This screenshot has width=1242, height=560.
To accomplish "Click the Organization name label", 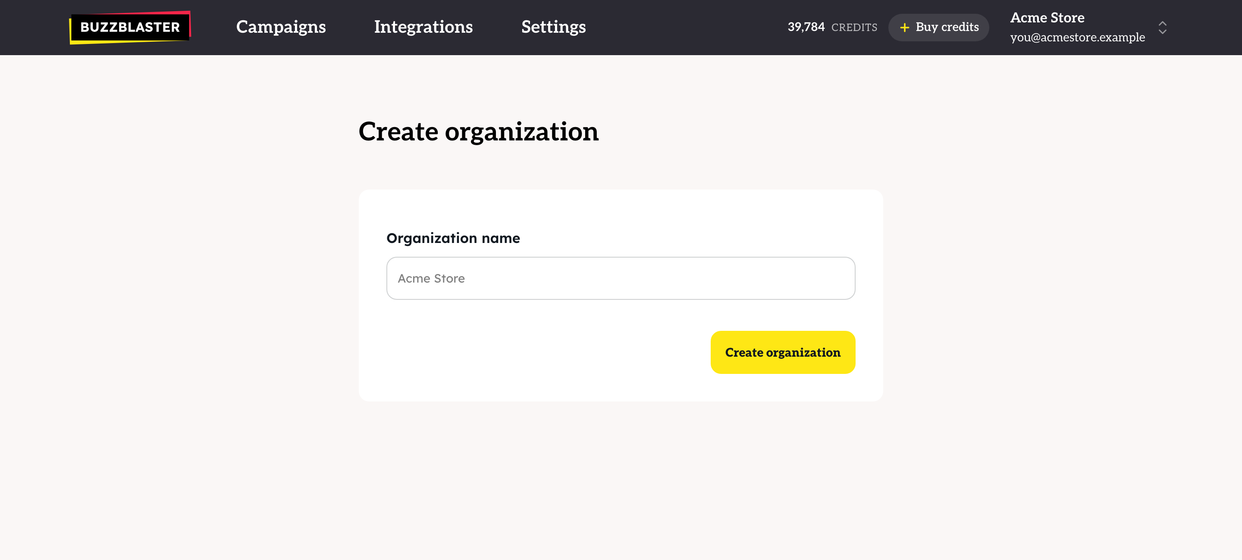I will point(453,238).
